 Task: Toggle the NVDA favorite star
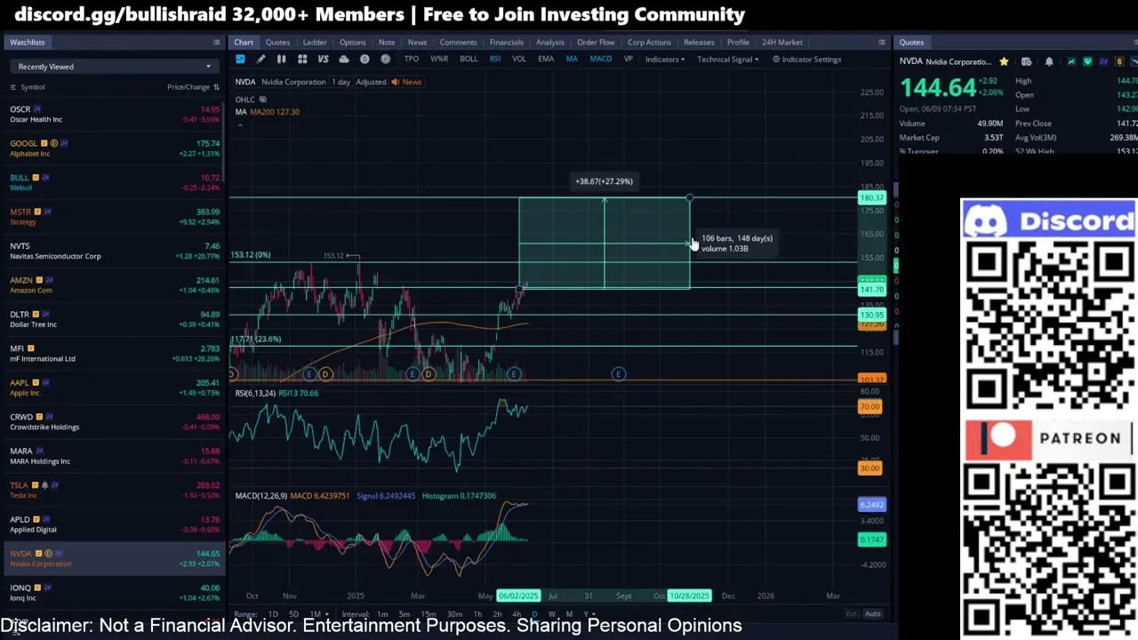1004,61
